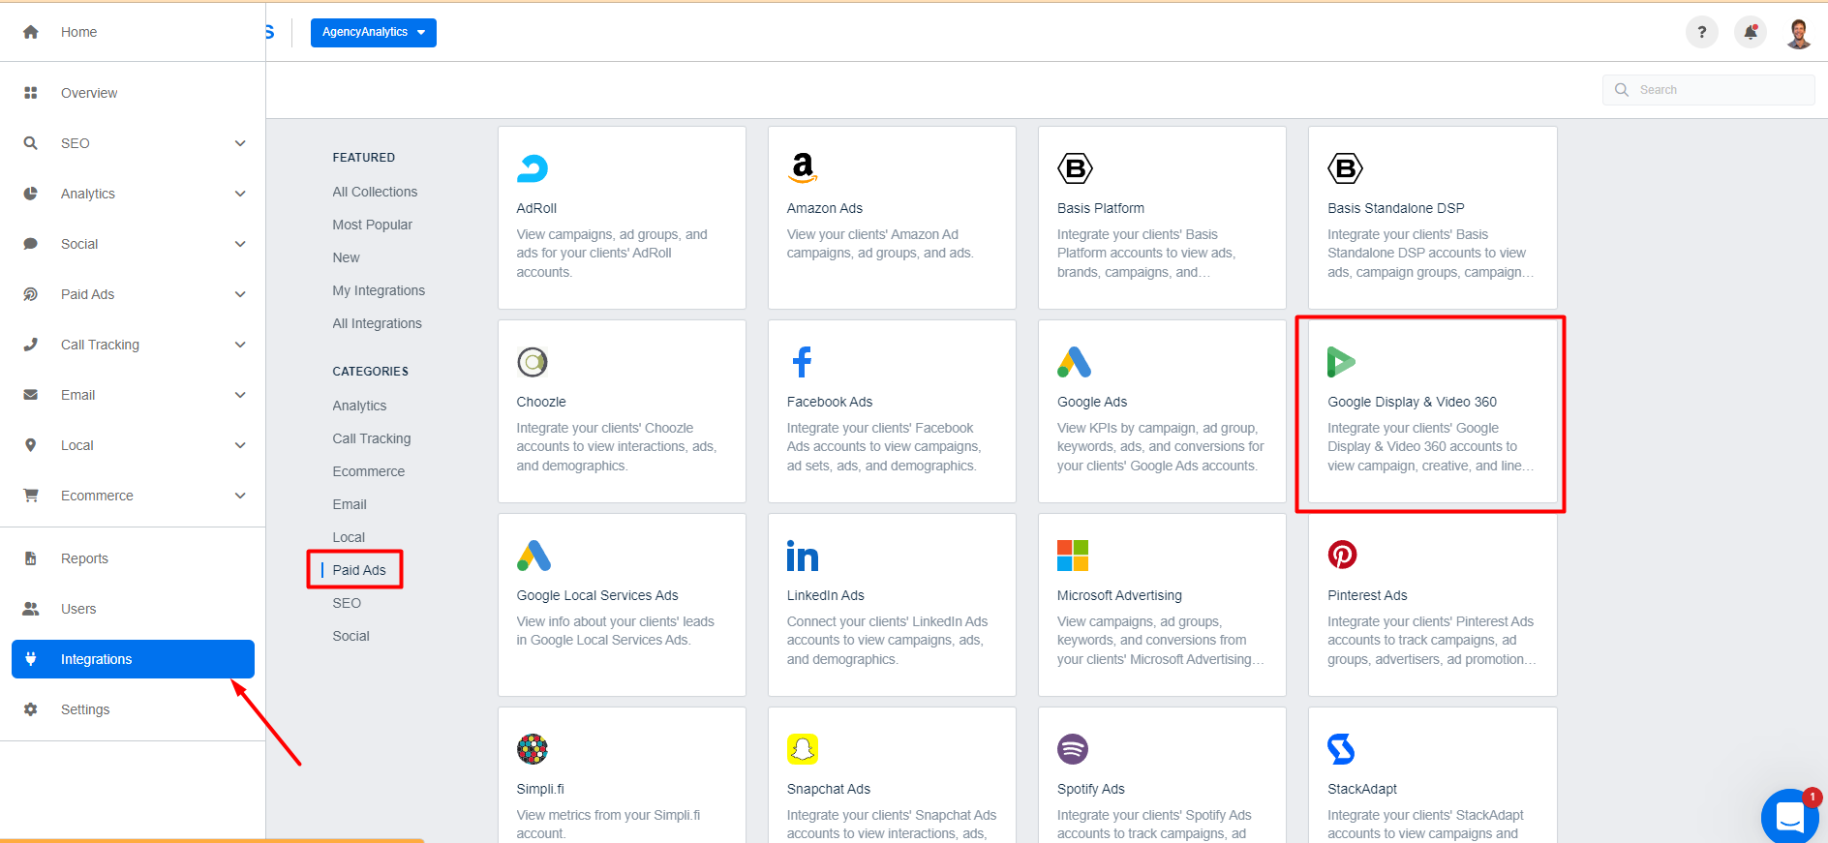Open All Collections filter

coord(375,192)
